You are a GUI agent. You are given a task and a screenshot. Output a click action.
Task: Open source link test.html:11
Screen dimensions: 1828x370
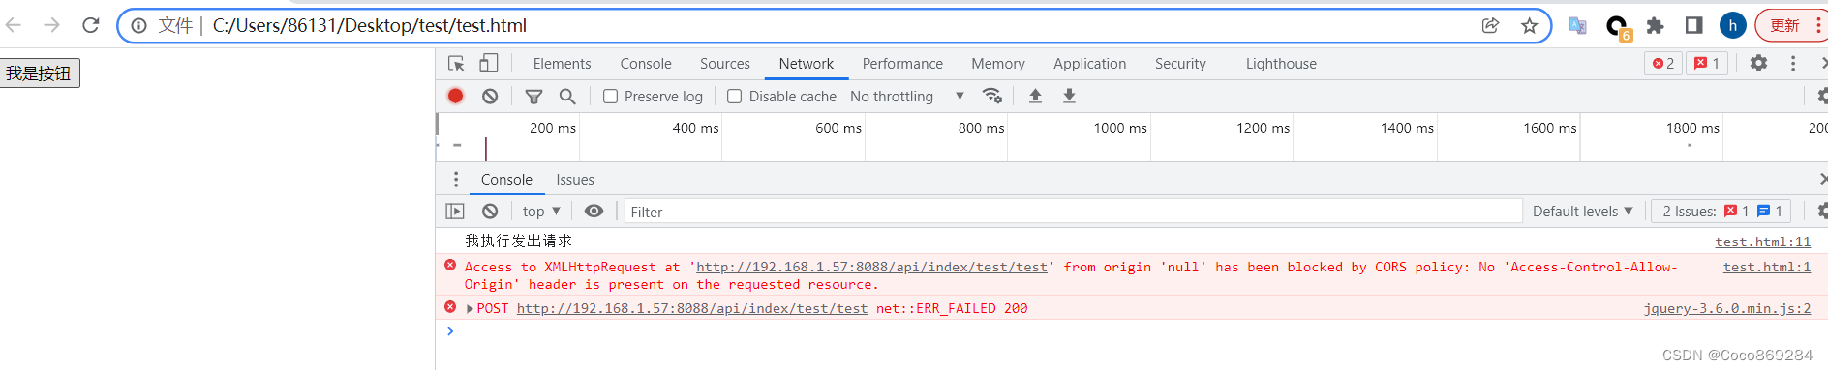point(1762,242)
